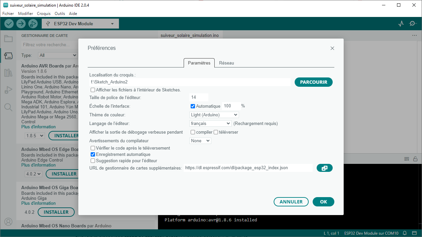This screenshot has height=237, width=422.
Task: Click the Platform arduino:avr@1.8.6 installed output line
Action: tap(211, 220)
